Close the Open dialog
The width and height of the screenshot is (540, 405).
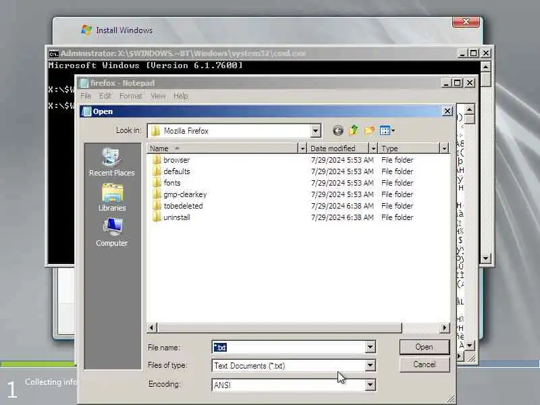click(x=447, y=111)
